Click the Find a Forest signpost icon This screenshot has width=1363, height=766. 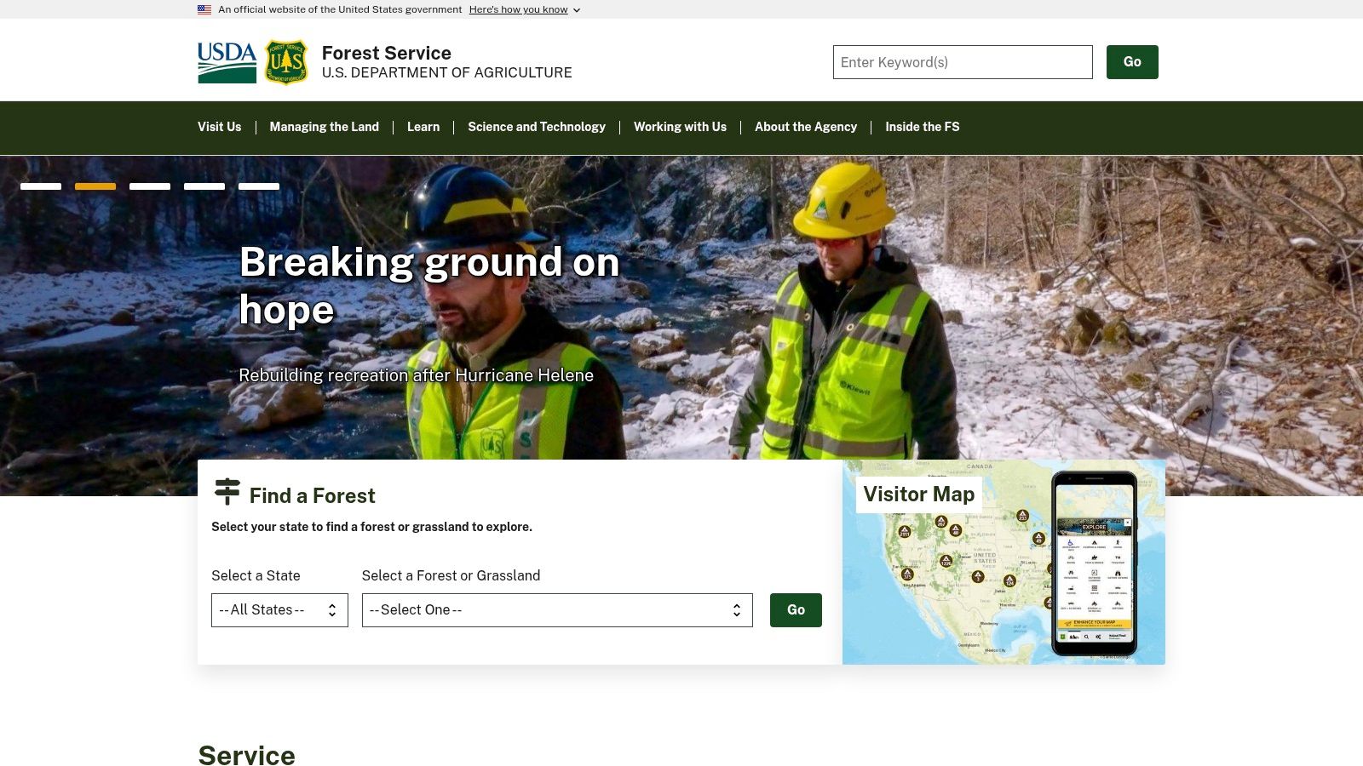227,492
